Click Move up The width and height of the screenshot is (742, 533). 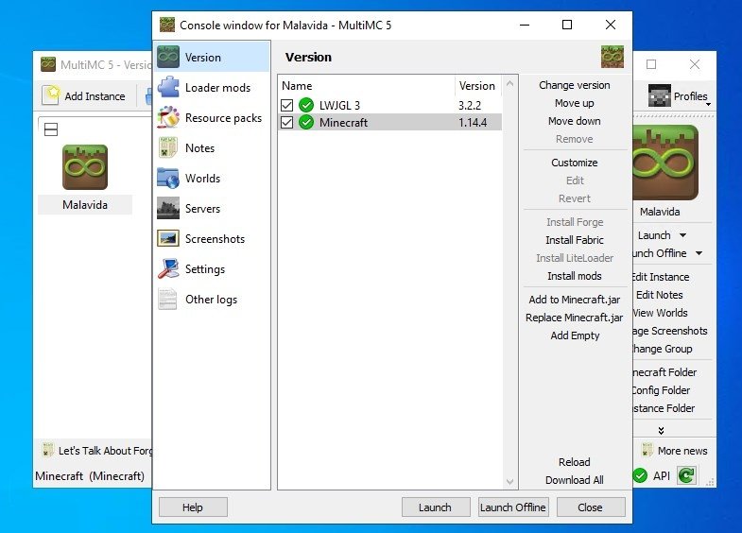pyautogui.click(x=575, y=103)
